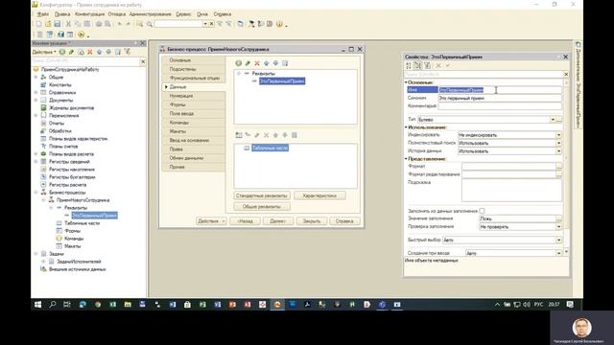
Task: Click the yellow start debugging icon in second toolbar row
Action: coord(81,34)
